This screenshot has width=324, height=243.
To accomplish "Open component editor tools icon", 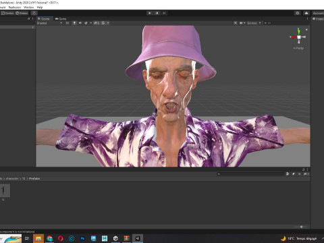I will click(x=236, y=23).
